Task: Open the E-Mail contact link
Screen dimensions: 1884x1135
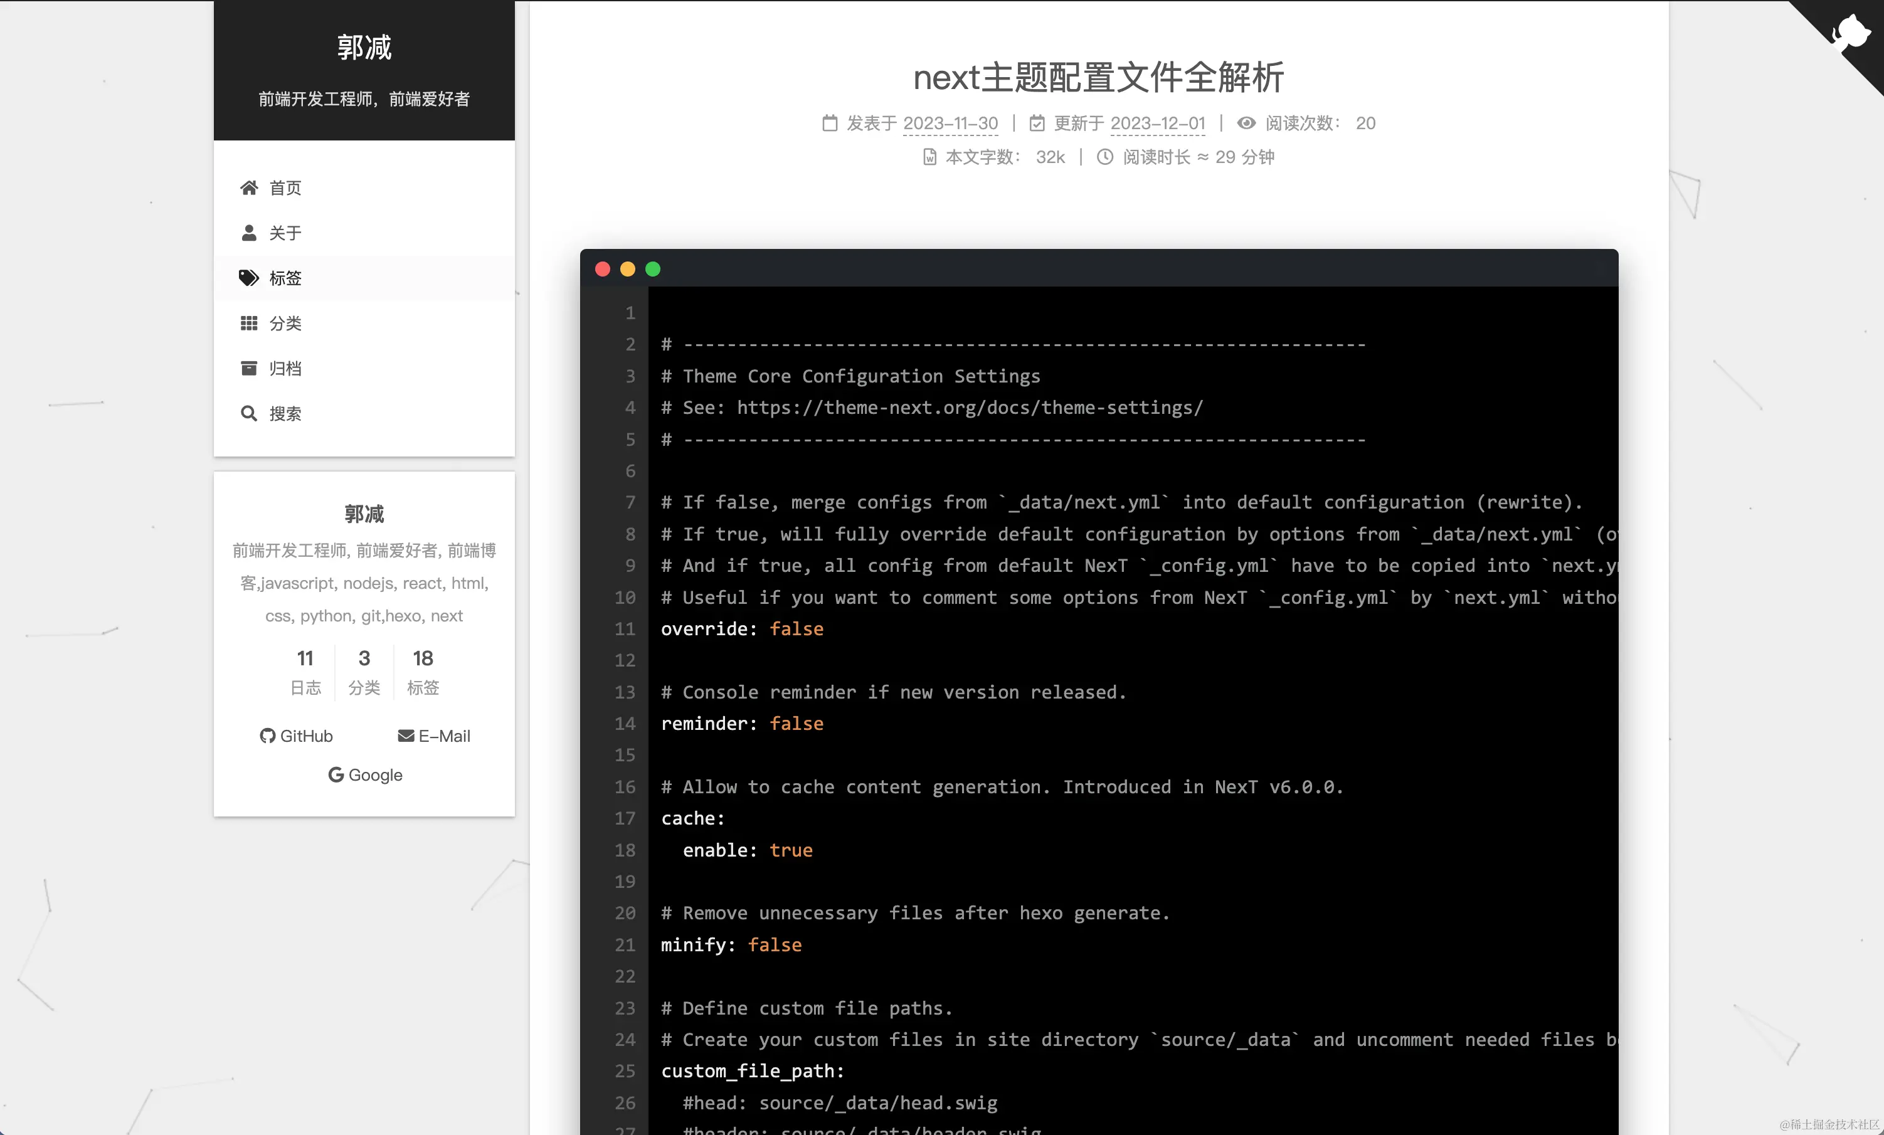Action: (x=433, y=736)
